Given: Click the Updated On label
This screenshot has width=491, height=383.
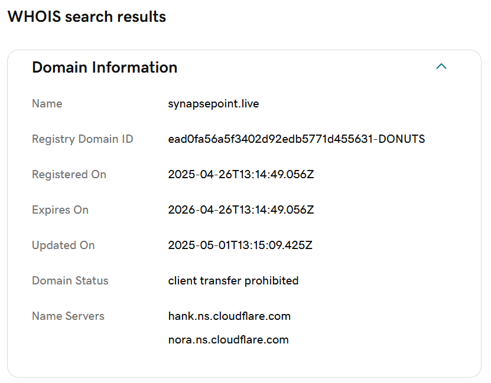Looking at the screenshot, I should click(x=63, y=245).
